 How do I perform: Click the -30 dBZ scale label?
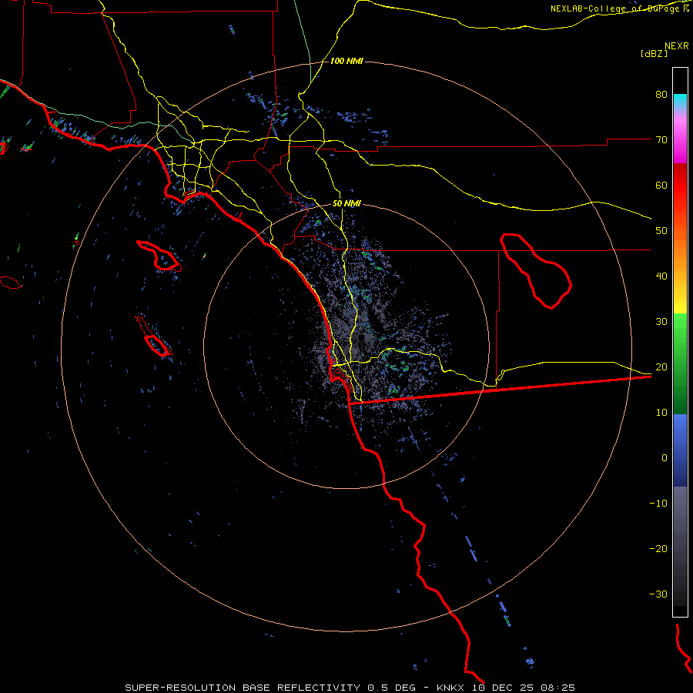click(658, 594)
